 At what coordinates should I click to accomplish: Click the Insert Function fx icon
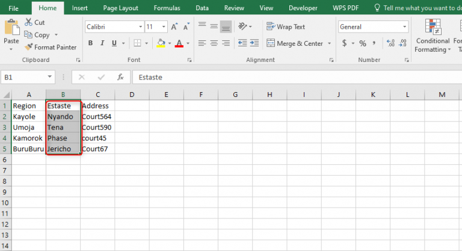click(120, 77)
